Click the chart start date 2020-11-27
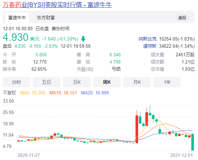This screenshot has width=198, height=160. (x=29, y=155)
